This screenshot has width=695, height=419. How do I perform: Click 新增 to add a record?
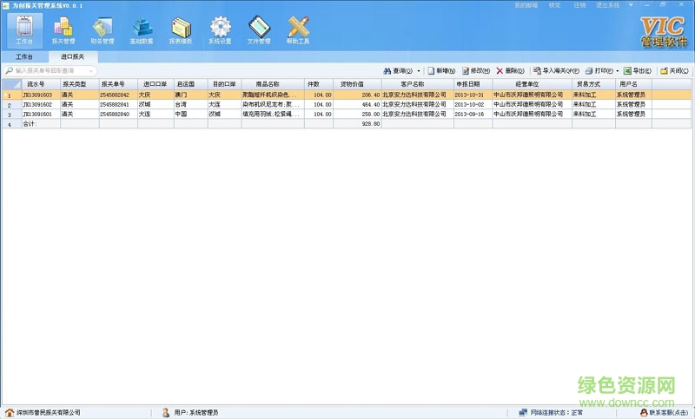(x=440, y=70)
